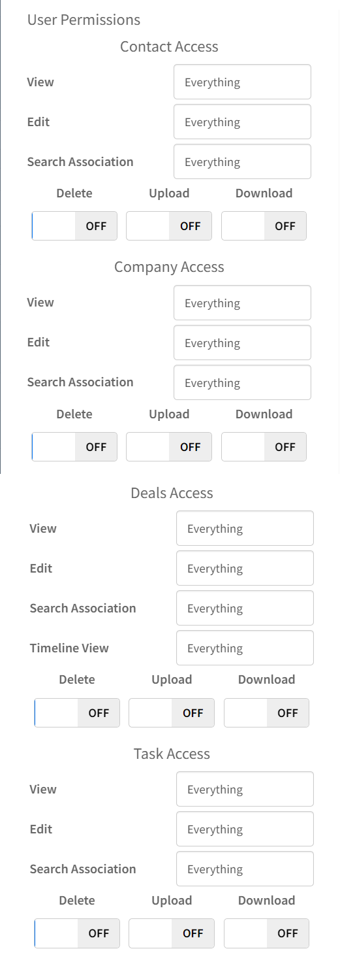Open Task Access Edit dropdown
Image resolution: width=340 pixels, height=953 pixels.
[245, 829]
